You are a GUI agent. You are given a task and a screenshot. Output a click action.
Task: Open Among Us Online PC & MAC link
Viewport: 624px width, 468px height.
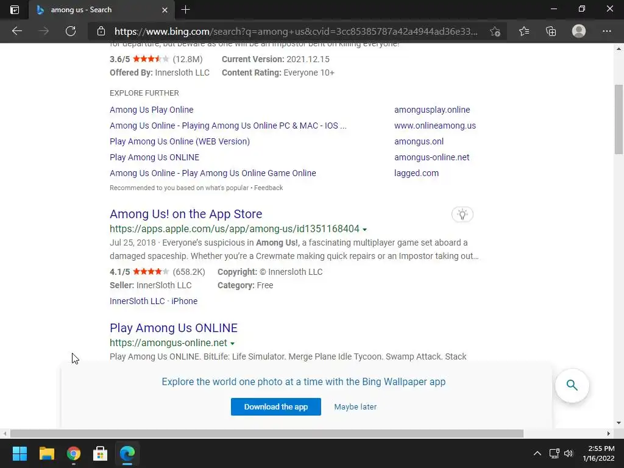pyautogui.click(x=228, y=126)
